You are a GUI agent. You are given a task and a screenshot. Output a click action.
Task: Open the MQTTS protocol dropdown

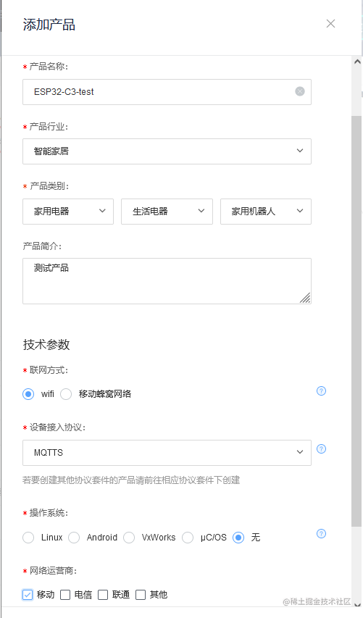click(x=167, y=453)
